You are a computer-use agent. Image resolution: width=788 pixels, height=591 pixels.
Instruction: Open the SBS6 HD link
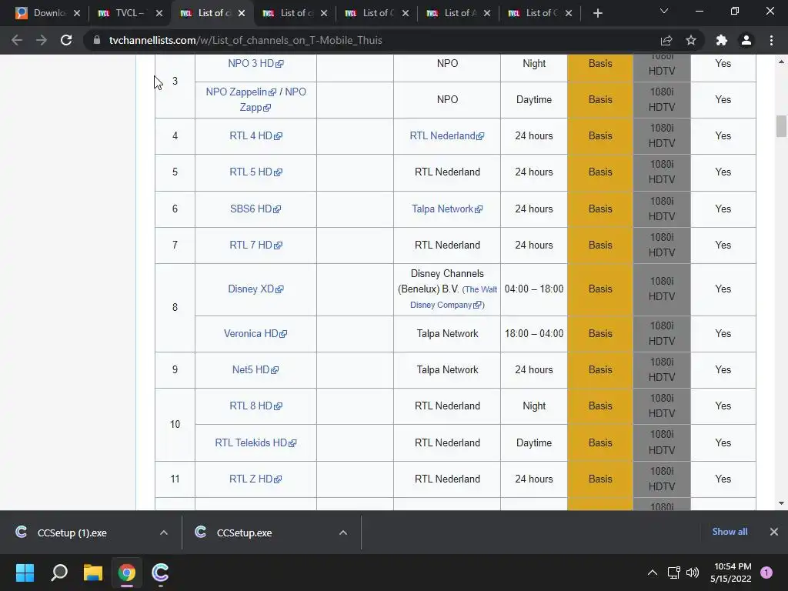(x=255, y=209)
